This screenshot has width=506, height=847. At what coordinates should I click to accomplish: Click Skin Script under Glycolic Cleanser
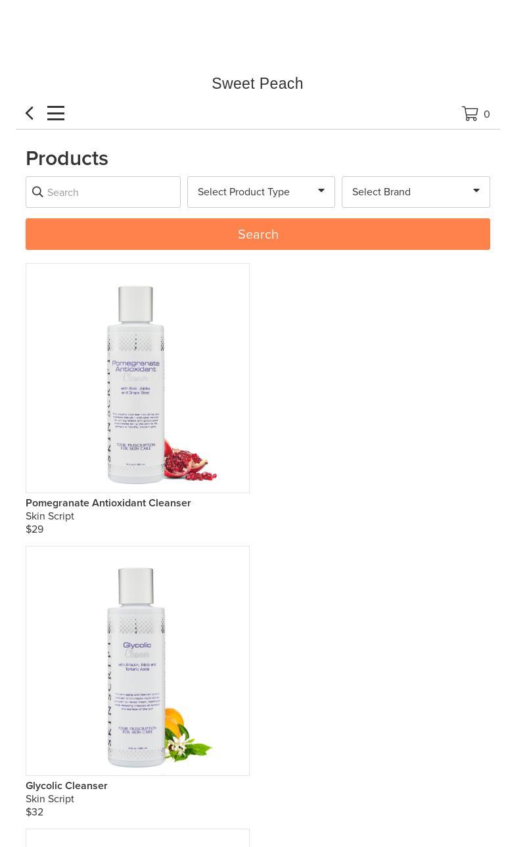click(50, 799)
